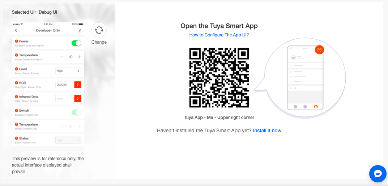The height and width of the screenshot is (186, 388).
Task: Click the Change label under refresh icon
Action: [x=99, y=42]
